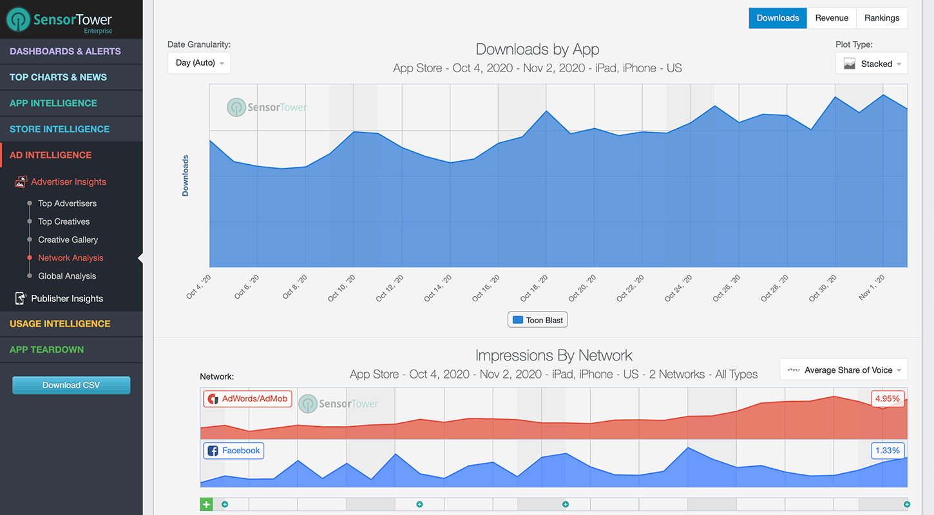Click the Advertiser Insights icon in the sidebar
This screenshot has height=515, width=934.
pos(21,182)
